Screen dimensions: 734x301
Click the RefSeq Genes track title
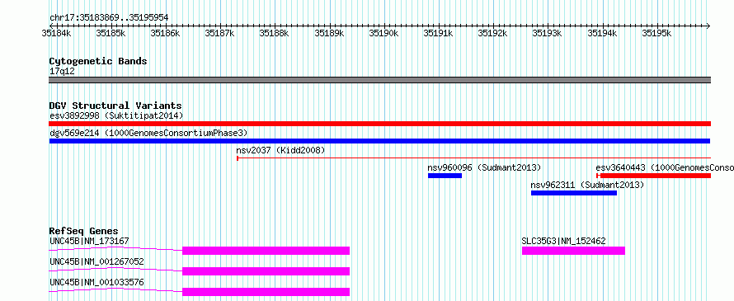[x=83, y=231]
